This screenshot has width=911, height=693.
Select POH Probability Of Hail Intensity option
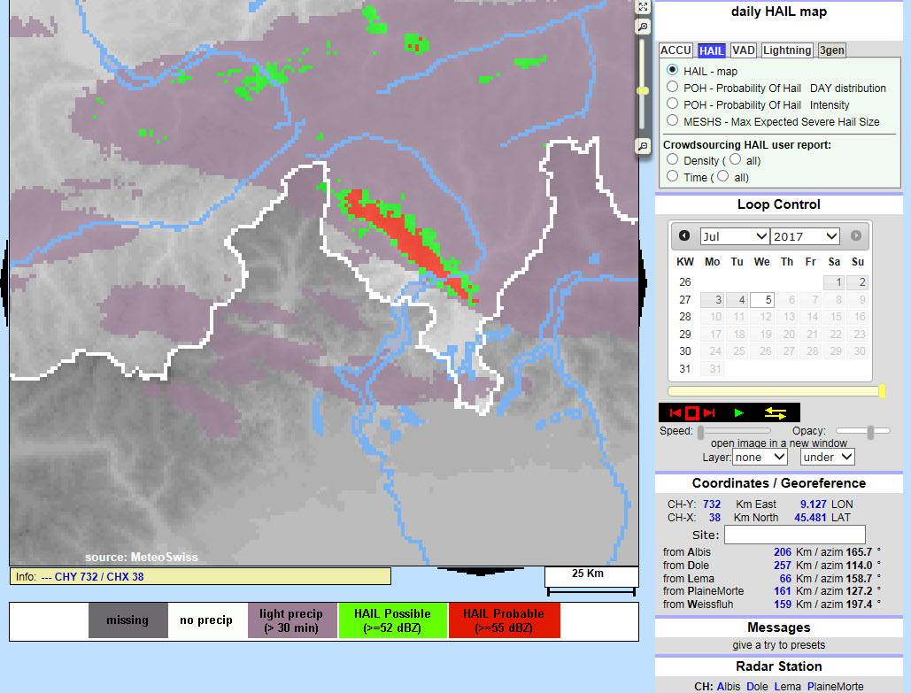(x=673, y=104)
